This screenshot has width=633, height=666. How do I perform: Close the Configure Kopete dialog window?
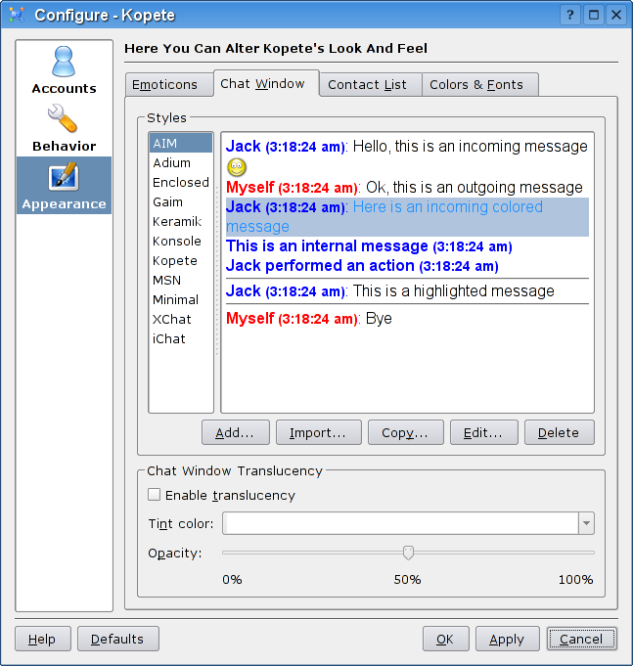(616, 15)
